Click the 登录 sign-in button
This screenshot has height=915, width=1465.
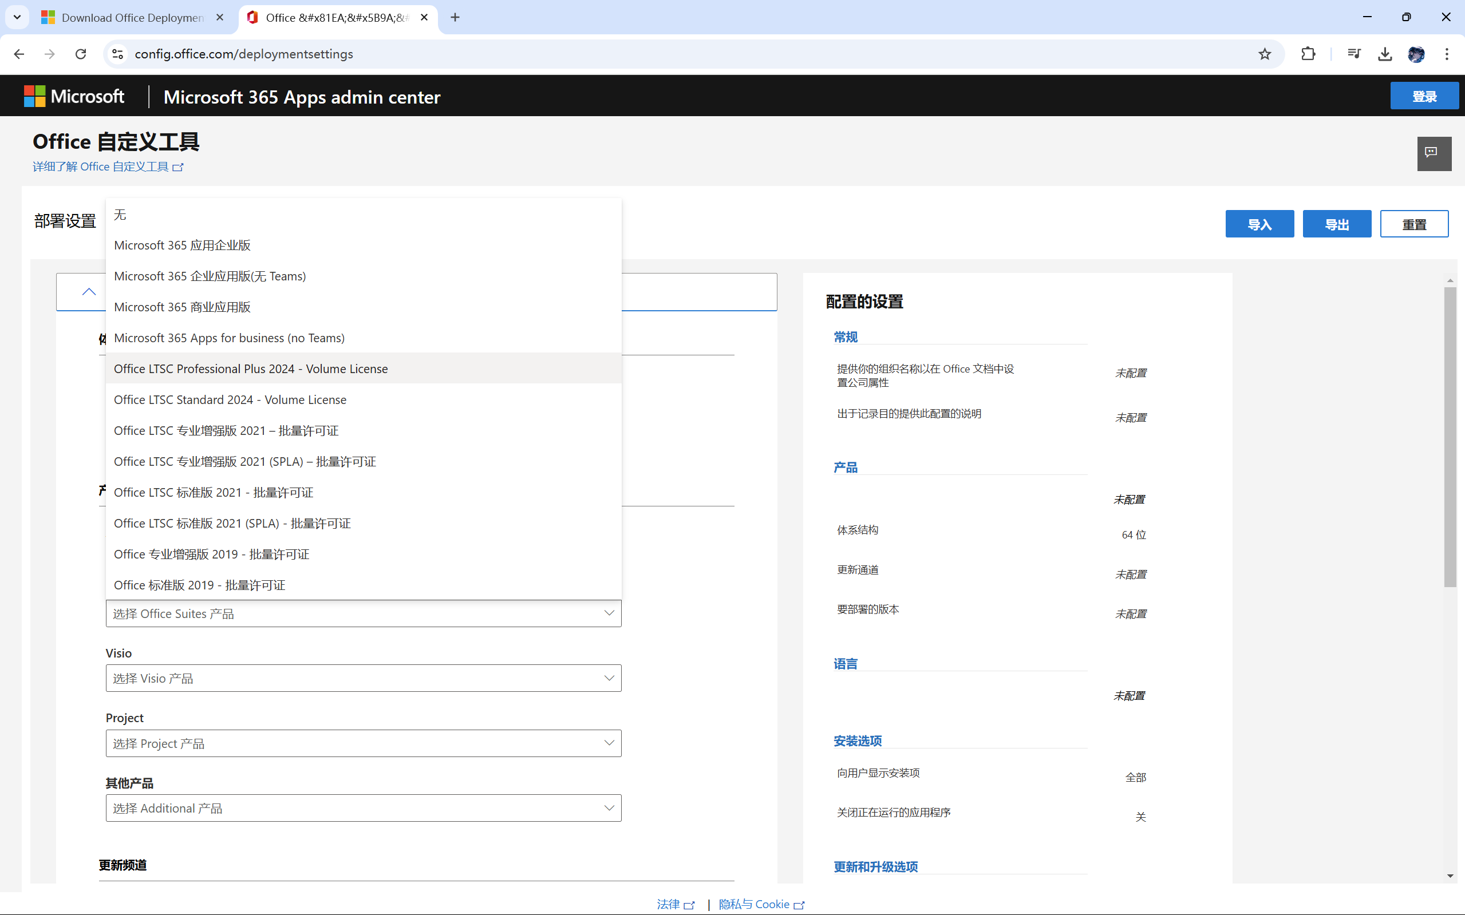pyautogui.click(x=1424, y=96)
